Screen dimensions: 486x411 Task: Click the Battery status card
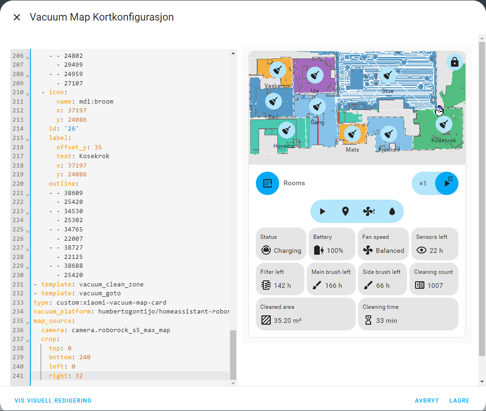[332, 244]
